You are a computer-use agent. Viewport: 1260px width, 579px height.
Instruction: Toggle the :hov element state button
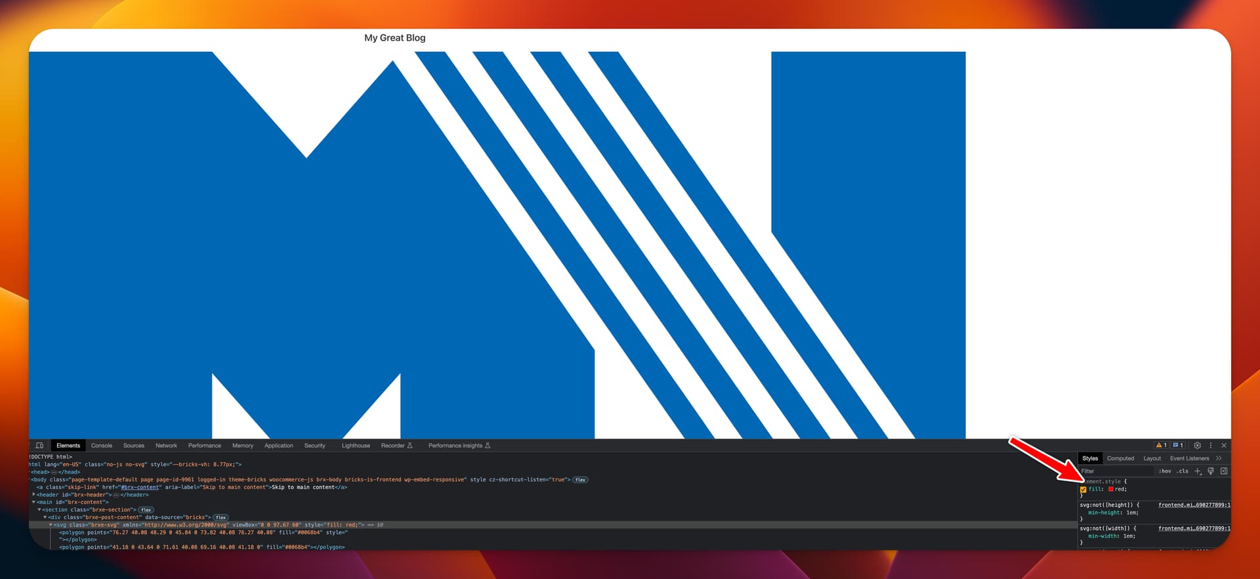point(1165,471)
